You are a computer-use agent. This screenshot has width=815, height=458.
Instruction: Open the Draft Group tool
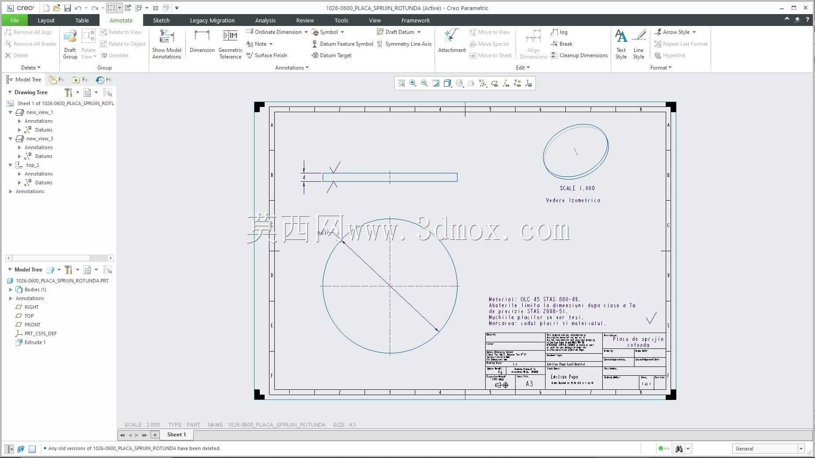coord(70,44)
